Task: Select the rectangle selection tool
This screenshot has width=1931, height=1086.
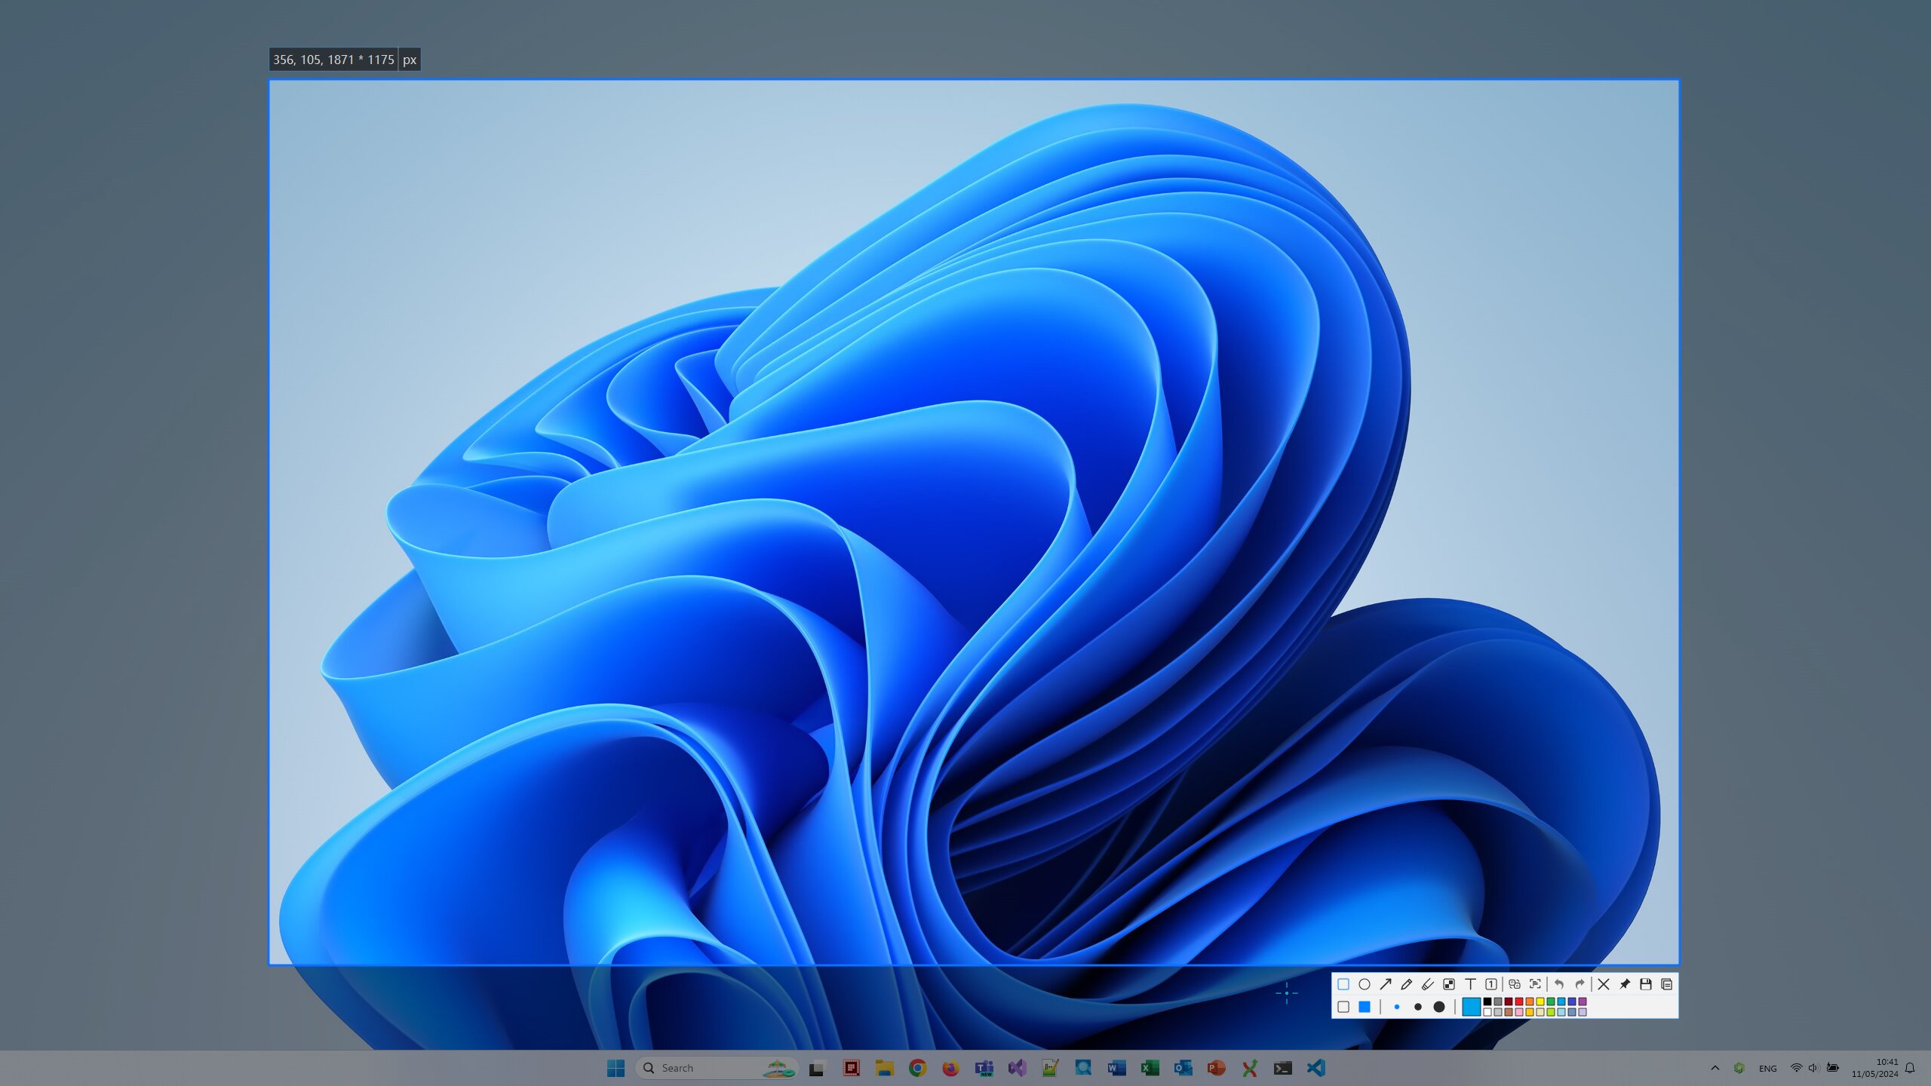Action: point(1342,984)
